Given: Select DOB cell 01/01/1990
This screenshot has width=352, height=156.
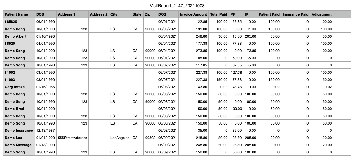Looking at the screenshot, I should coord(46,138).
